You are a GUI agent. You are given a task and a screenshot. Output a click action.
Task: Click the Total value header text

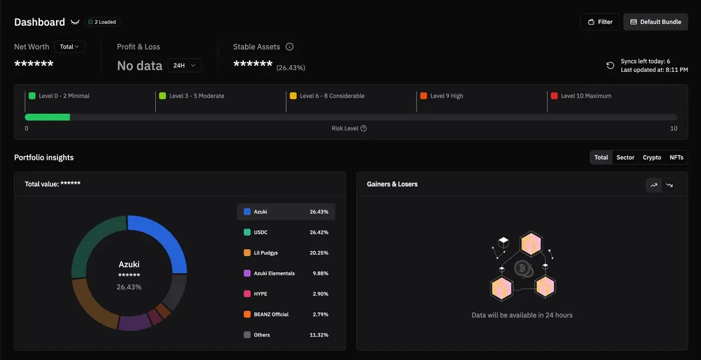pos(53,184)
